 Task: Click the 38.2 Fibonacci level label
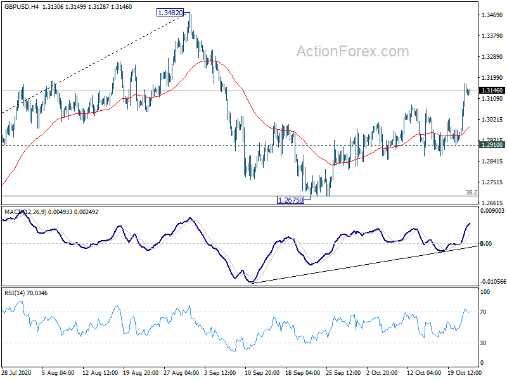[x=471, y=193]
